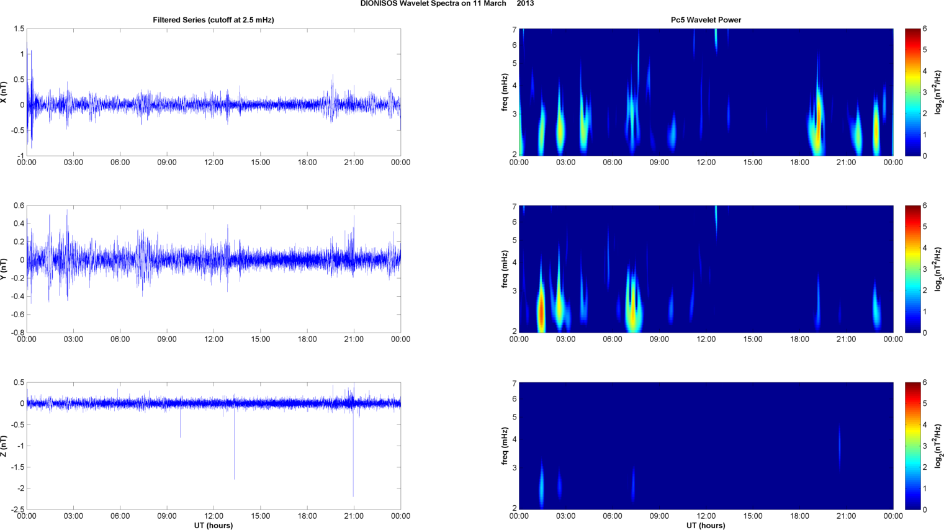Click the 'X (nT)' axis label
The width and height of the screenshot is (944, 530).
[4, 92]
